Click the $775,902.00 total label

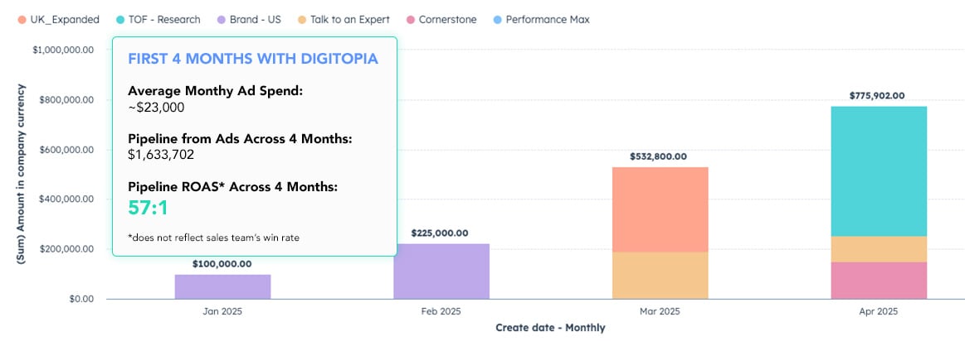(879, 96)
